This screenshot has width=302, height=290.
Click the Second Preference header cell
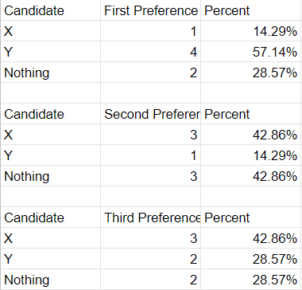[x=150, y=114]
